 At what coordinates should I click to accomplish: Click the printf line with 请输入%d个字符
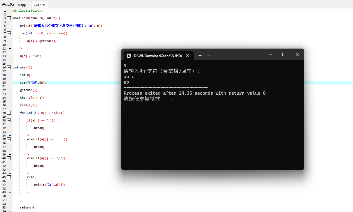(61, 26)
